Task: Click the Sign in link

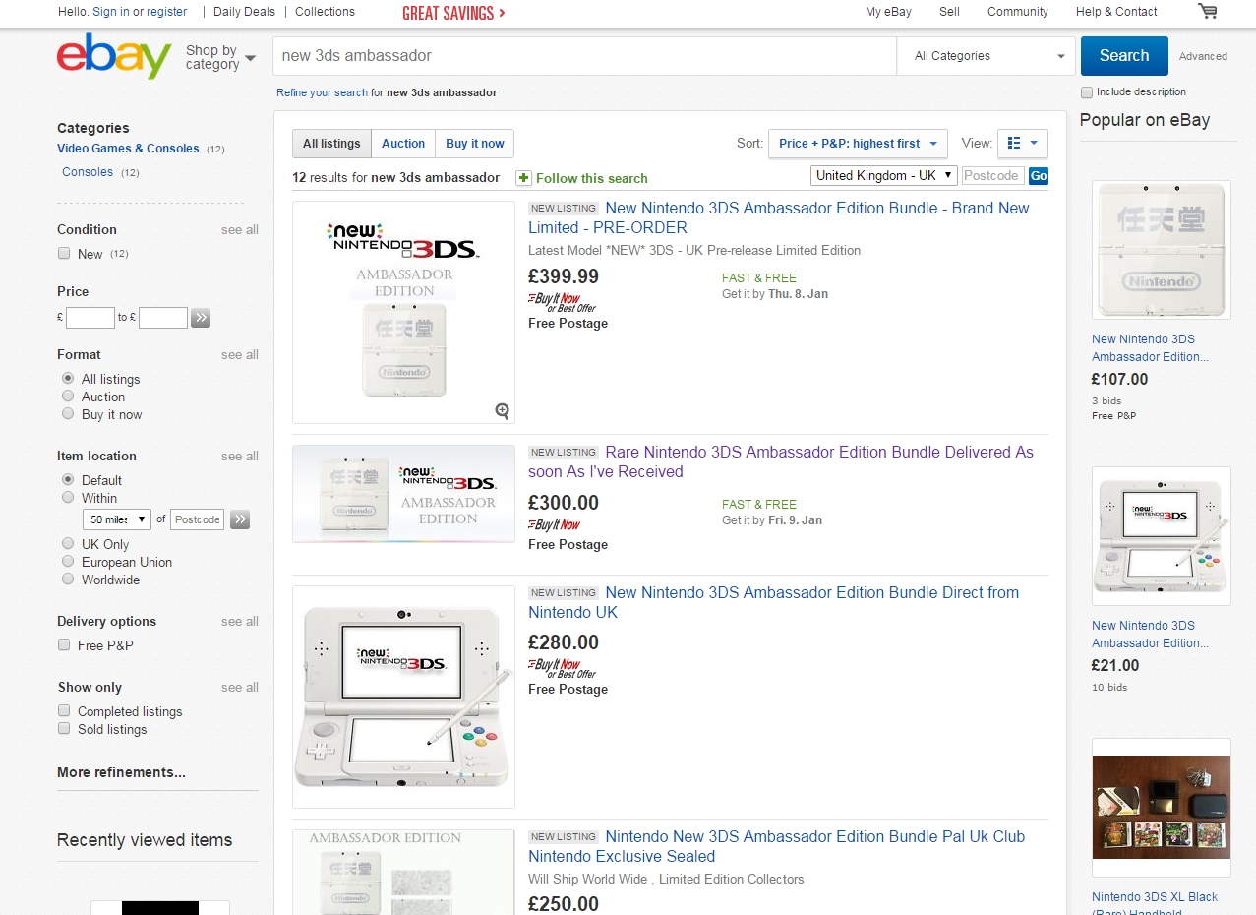Action: pos(111,12)
